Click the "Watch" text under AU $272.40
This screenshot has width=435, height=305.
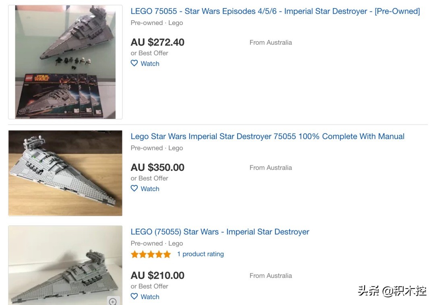point(150,64)
